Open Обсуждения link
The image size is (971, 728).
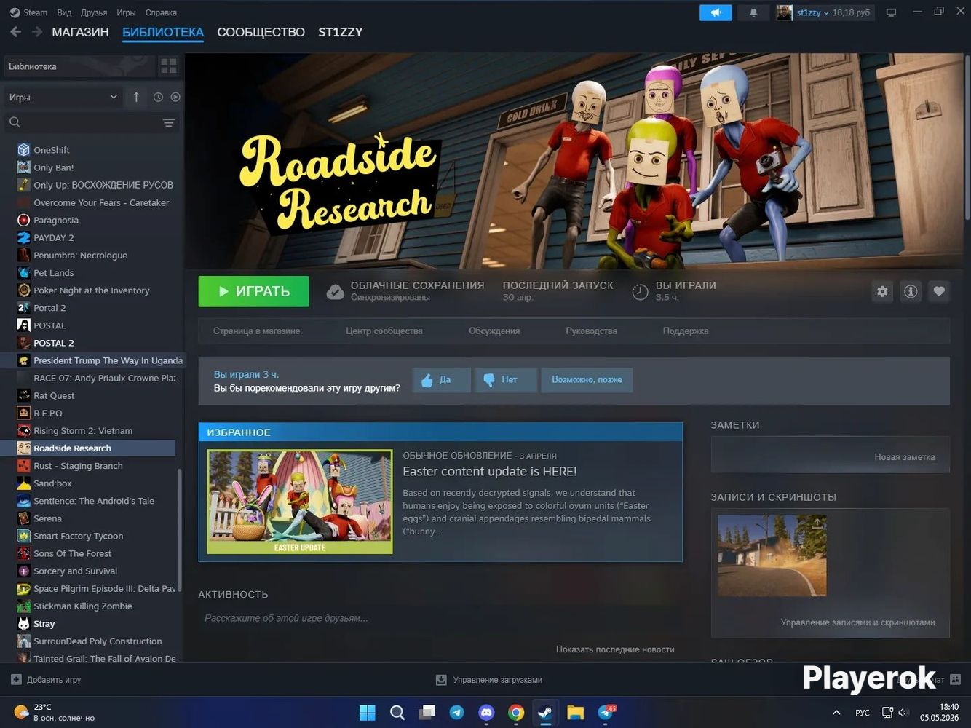point(494,331)
